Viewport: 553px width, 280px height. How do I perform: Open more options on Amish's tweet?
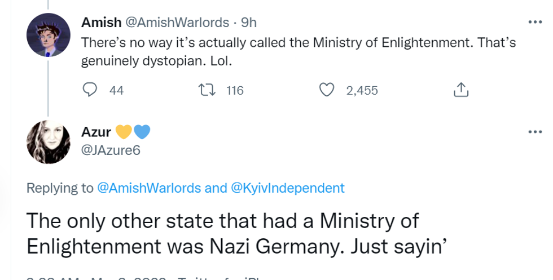pyautogui.click(x=534, y=23)
